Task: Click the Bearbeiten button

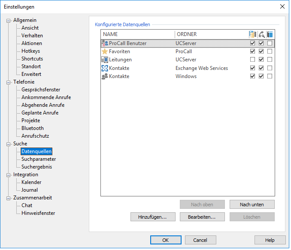Action: 202,217
